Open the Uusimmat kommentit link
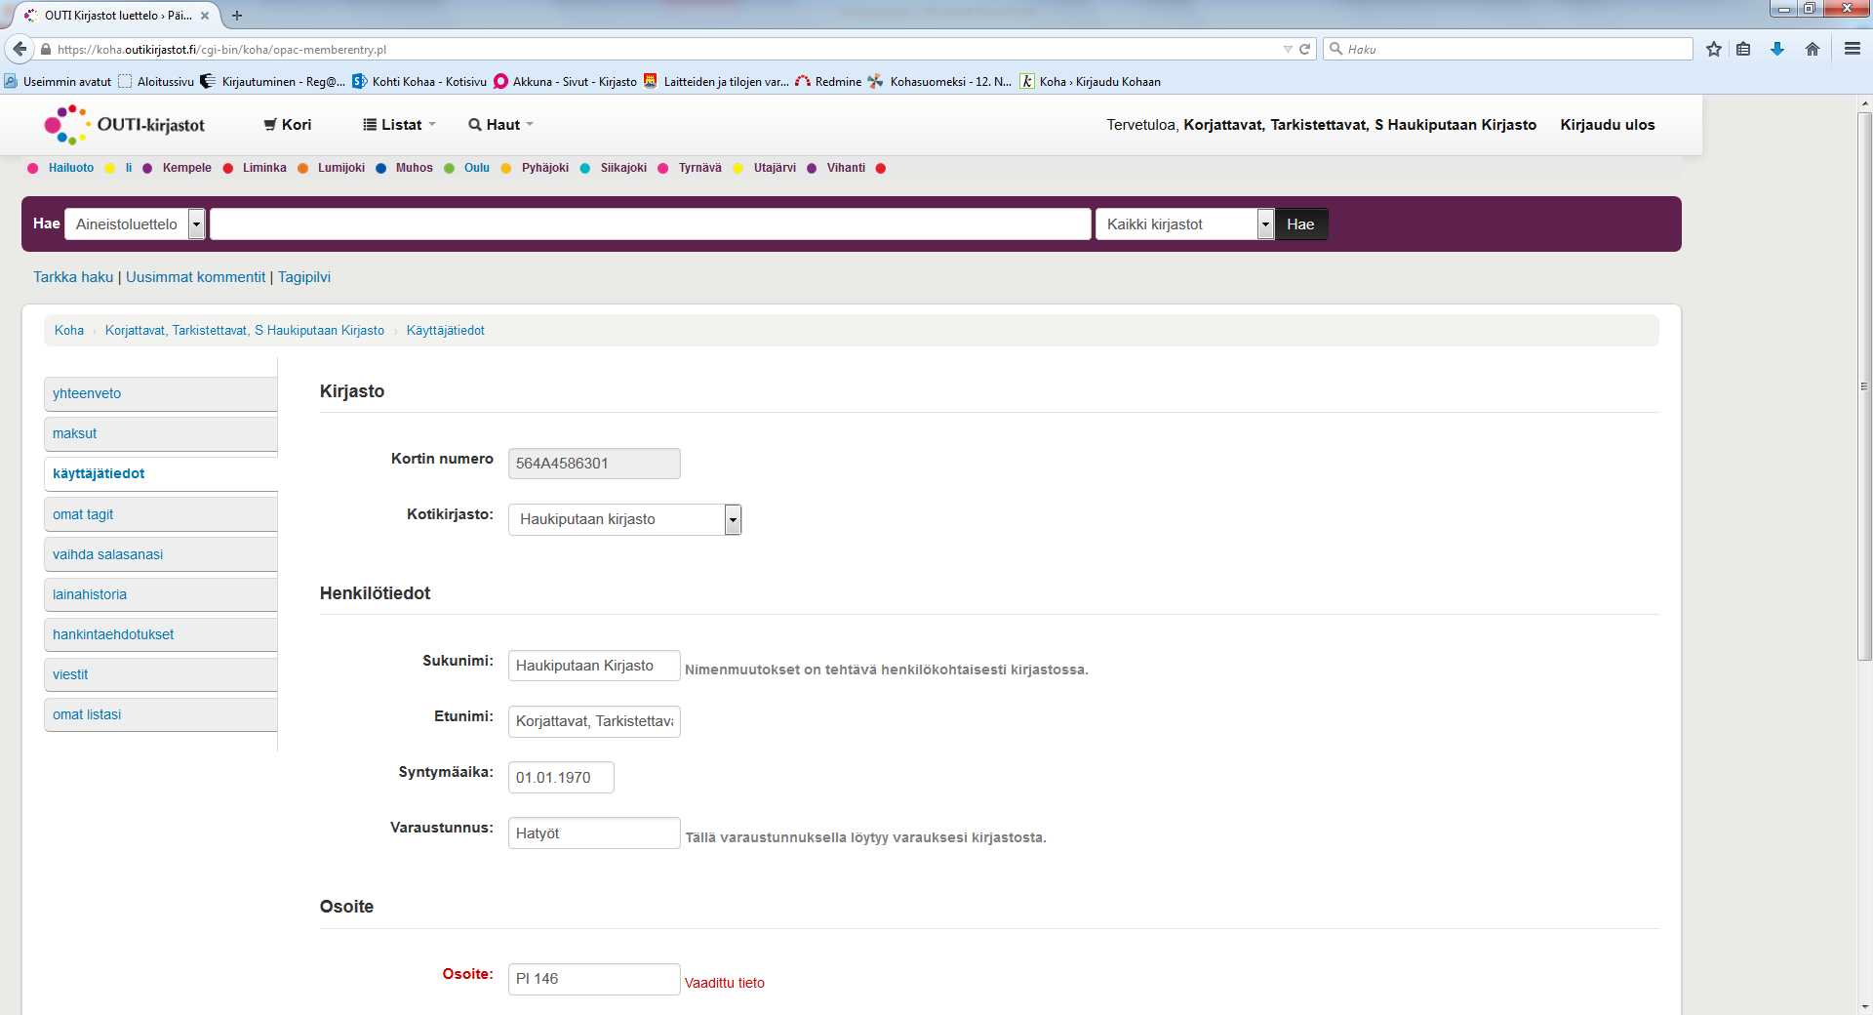This screenshot has height=1015, width=1873. (x=195, y=277)
